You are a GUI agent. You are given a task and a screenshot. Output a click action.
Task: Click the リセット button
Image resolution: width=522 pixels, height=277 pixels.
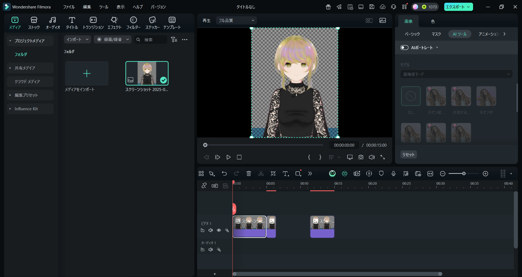tap(409, 155)
